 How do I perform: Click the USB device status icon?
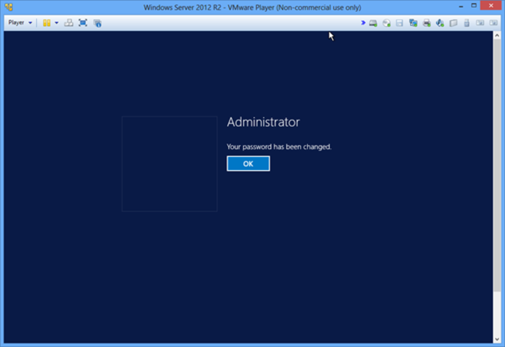[x=467, y=23]
